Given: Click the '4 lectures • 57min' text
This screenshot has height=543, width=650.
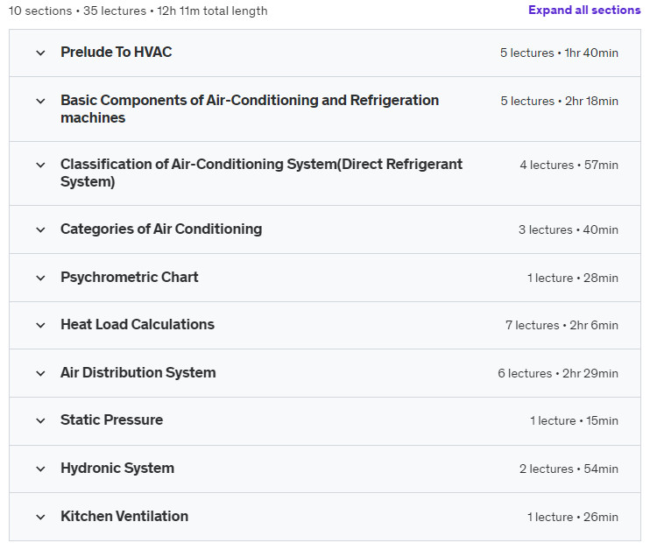Looking at the screenshot, I should coord(569,165).
